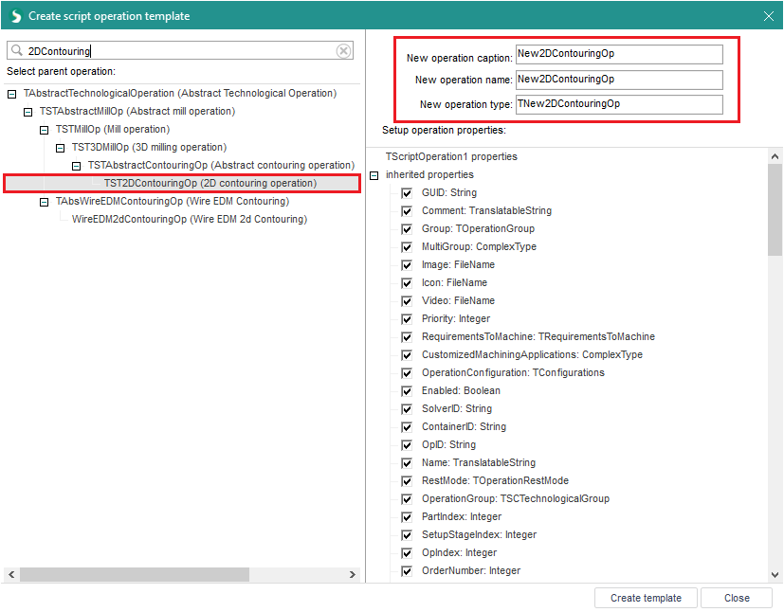Click the New operation caption field
The width and height of the screenshot is (784, 612).
point(619,54)
